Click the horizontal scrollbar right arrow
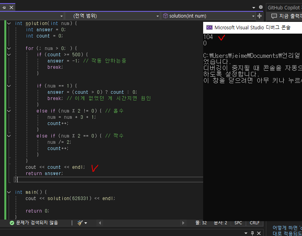Viewport: 302px width, 236px height. point(183,223)
